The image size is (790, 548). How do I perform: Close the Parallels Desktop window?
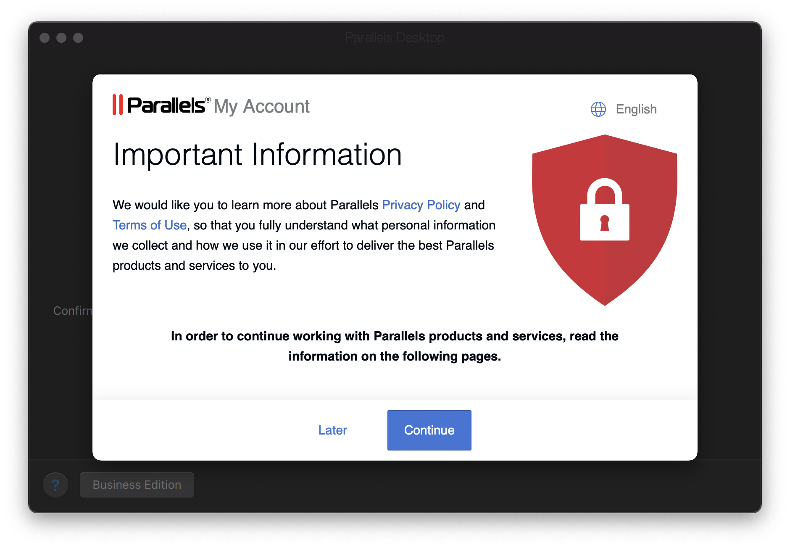coord(45,38)
